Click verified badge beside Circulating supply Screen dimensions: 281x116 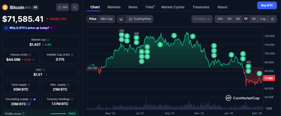pyautogui.click(x=35, y=99)
